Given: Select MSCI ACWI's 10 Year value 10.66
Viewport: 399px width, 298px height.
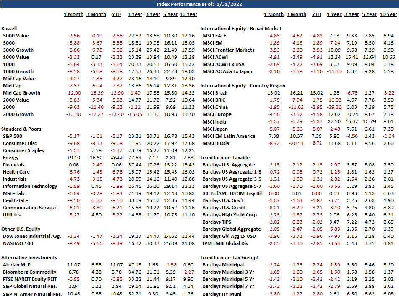Looking at the screenshot, I should click(x=389, y=57).
